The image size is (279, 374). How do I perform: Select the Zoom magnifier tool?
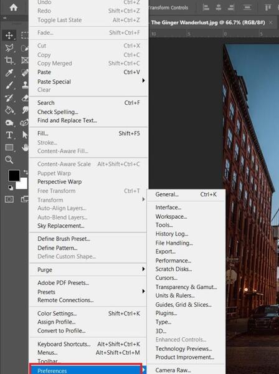[x=9, y=160]
